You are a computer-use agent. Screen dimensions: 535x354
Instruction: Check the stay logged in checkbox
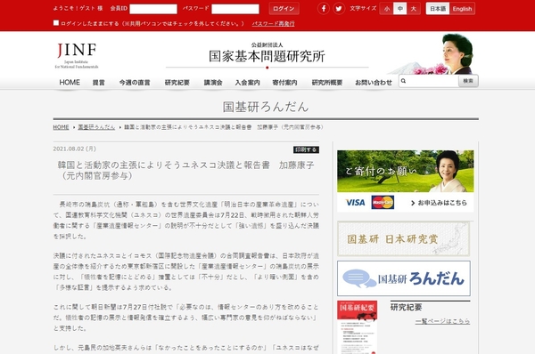[x=56, y=23]
